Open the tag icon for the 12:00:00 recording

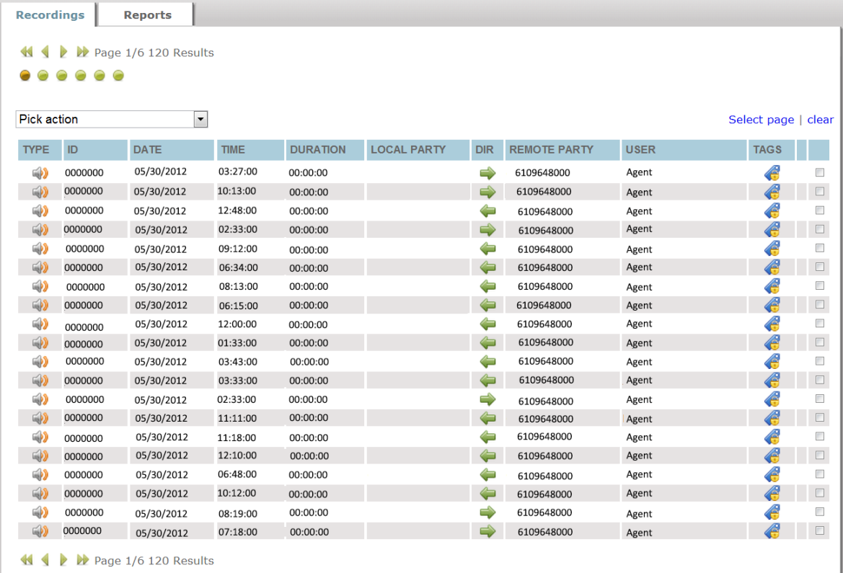coord(772,324)
